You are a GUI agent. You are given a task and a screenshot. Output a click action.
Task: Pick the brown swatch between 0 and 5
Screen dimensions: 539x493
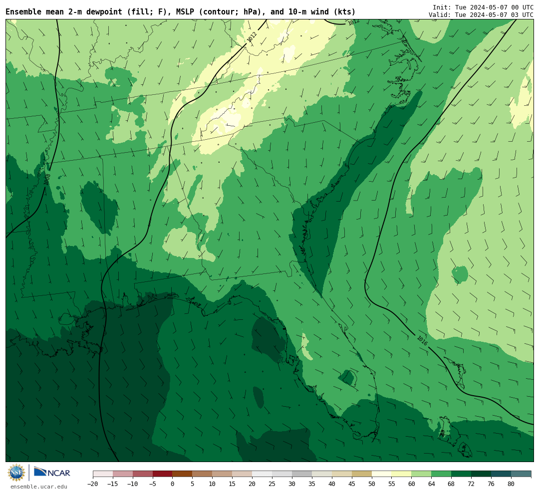click(x=183, y=474)
